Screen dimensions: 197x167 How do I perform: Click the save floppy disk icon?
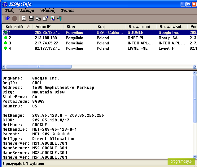pos(31,18)
